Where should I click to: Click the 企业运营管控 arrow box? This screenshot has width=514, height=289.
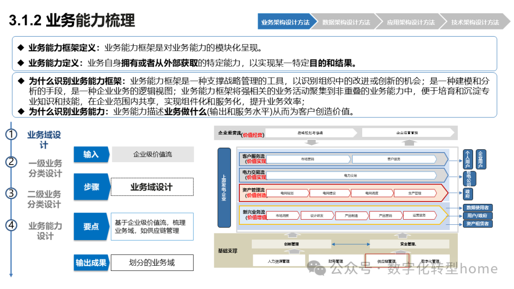[408, 133]
